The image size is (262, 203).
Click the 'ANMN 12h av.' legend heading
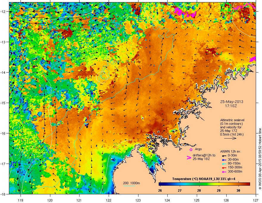point(230,151)
